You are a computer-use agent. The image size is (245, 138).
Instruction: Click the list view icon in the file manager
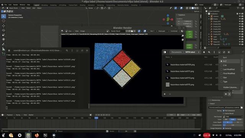[x=226, y=94]
